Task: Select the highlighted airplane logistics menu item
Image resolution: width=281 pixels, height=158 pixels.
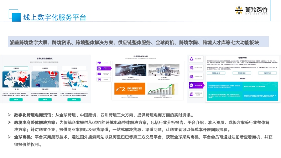Action: point(196,85)
